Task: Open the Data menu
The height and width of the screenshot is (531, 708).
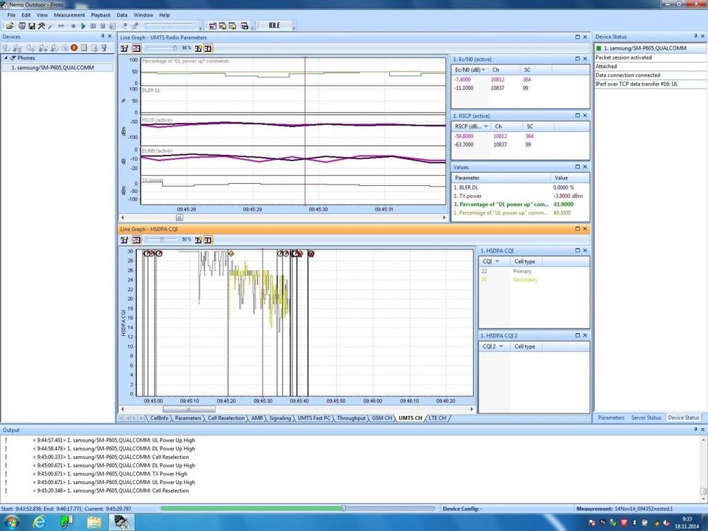Action: (122, 15)
